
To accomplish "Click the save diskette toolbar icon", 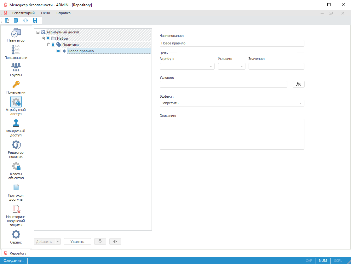I will [x=35, y=21].
